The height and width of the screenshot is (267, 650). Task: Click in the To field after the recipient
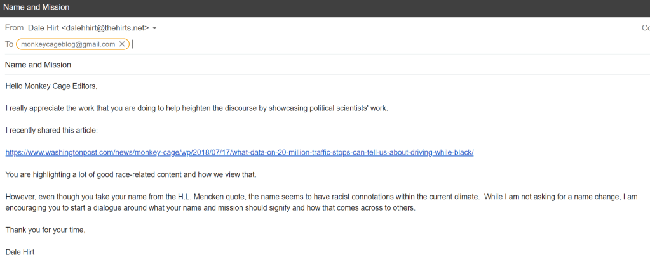click(318, 44)
